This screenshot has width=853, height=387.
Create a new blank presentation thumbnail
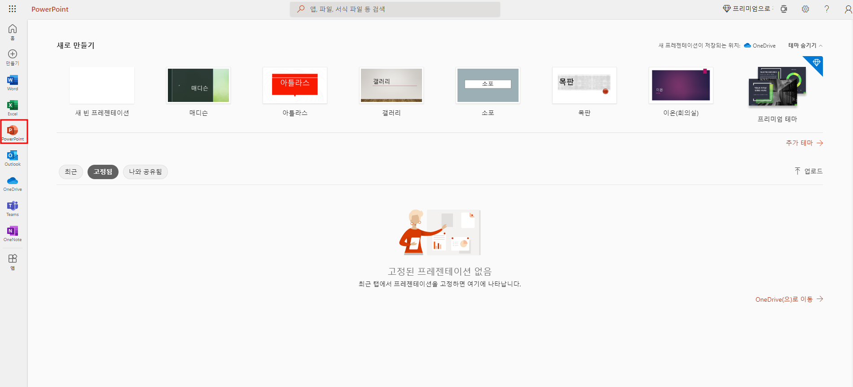point(102,85)
